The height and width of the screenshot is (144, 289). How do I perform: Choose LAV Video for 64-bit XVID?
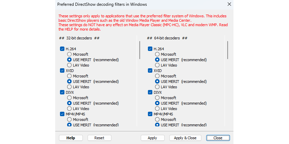coord(157,87)
